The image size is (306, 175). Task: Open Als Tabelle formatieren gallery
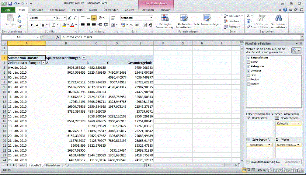[184, 22]
